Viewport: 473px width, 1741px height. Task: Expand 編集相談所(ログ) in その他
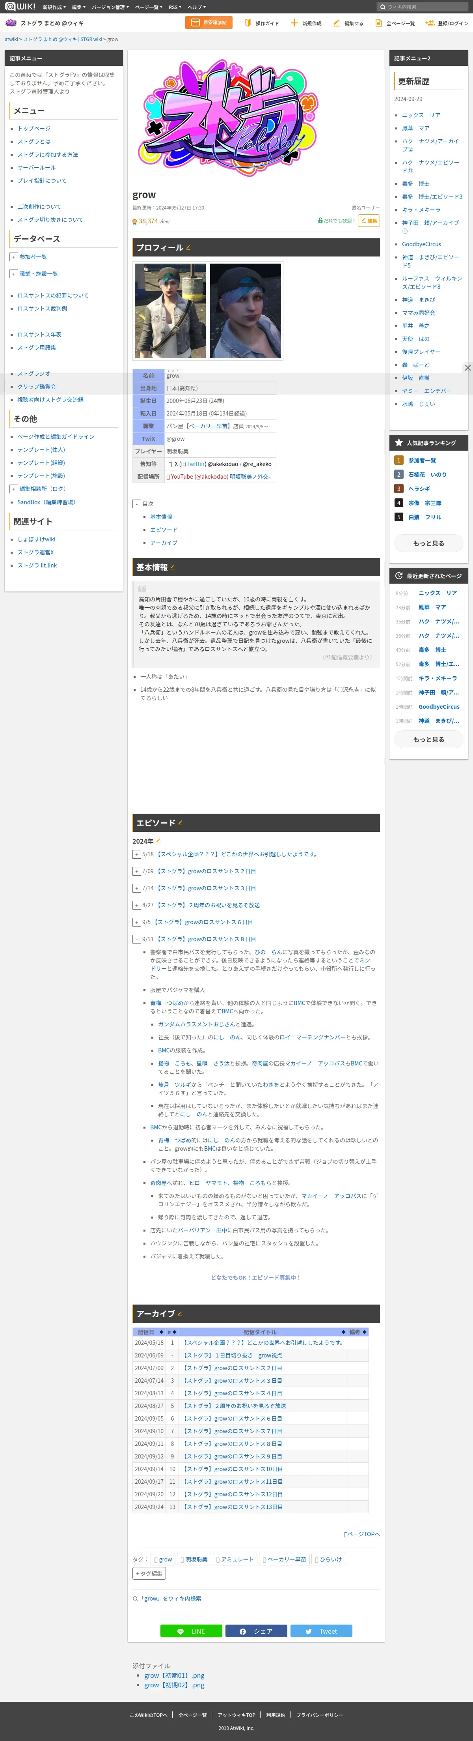click(13, 489)
